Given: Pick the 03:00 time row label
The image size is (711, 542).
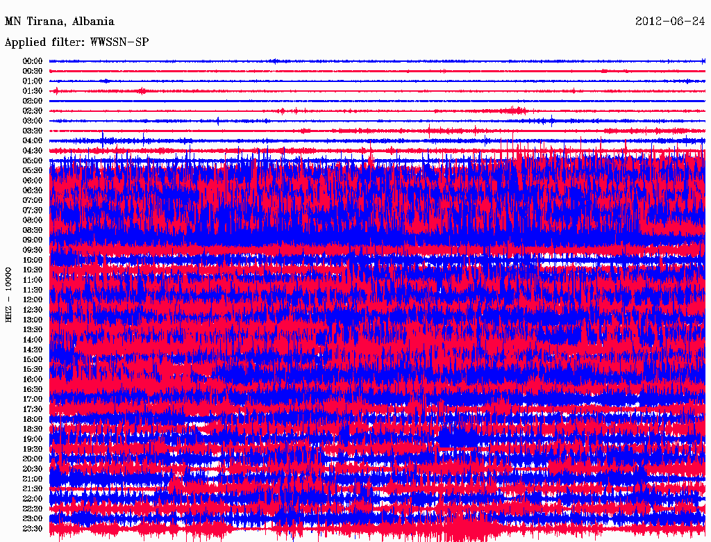Looking at the screenshot, I should tap(33, 121).
